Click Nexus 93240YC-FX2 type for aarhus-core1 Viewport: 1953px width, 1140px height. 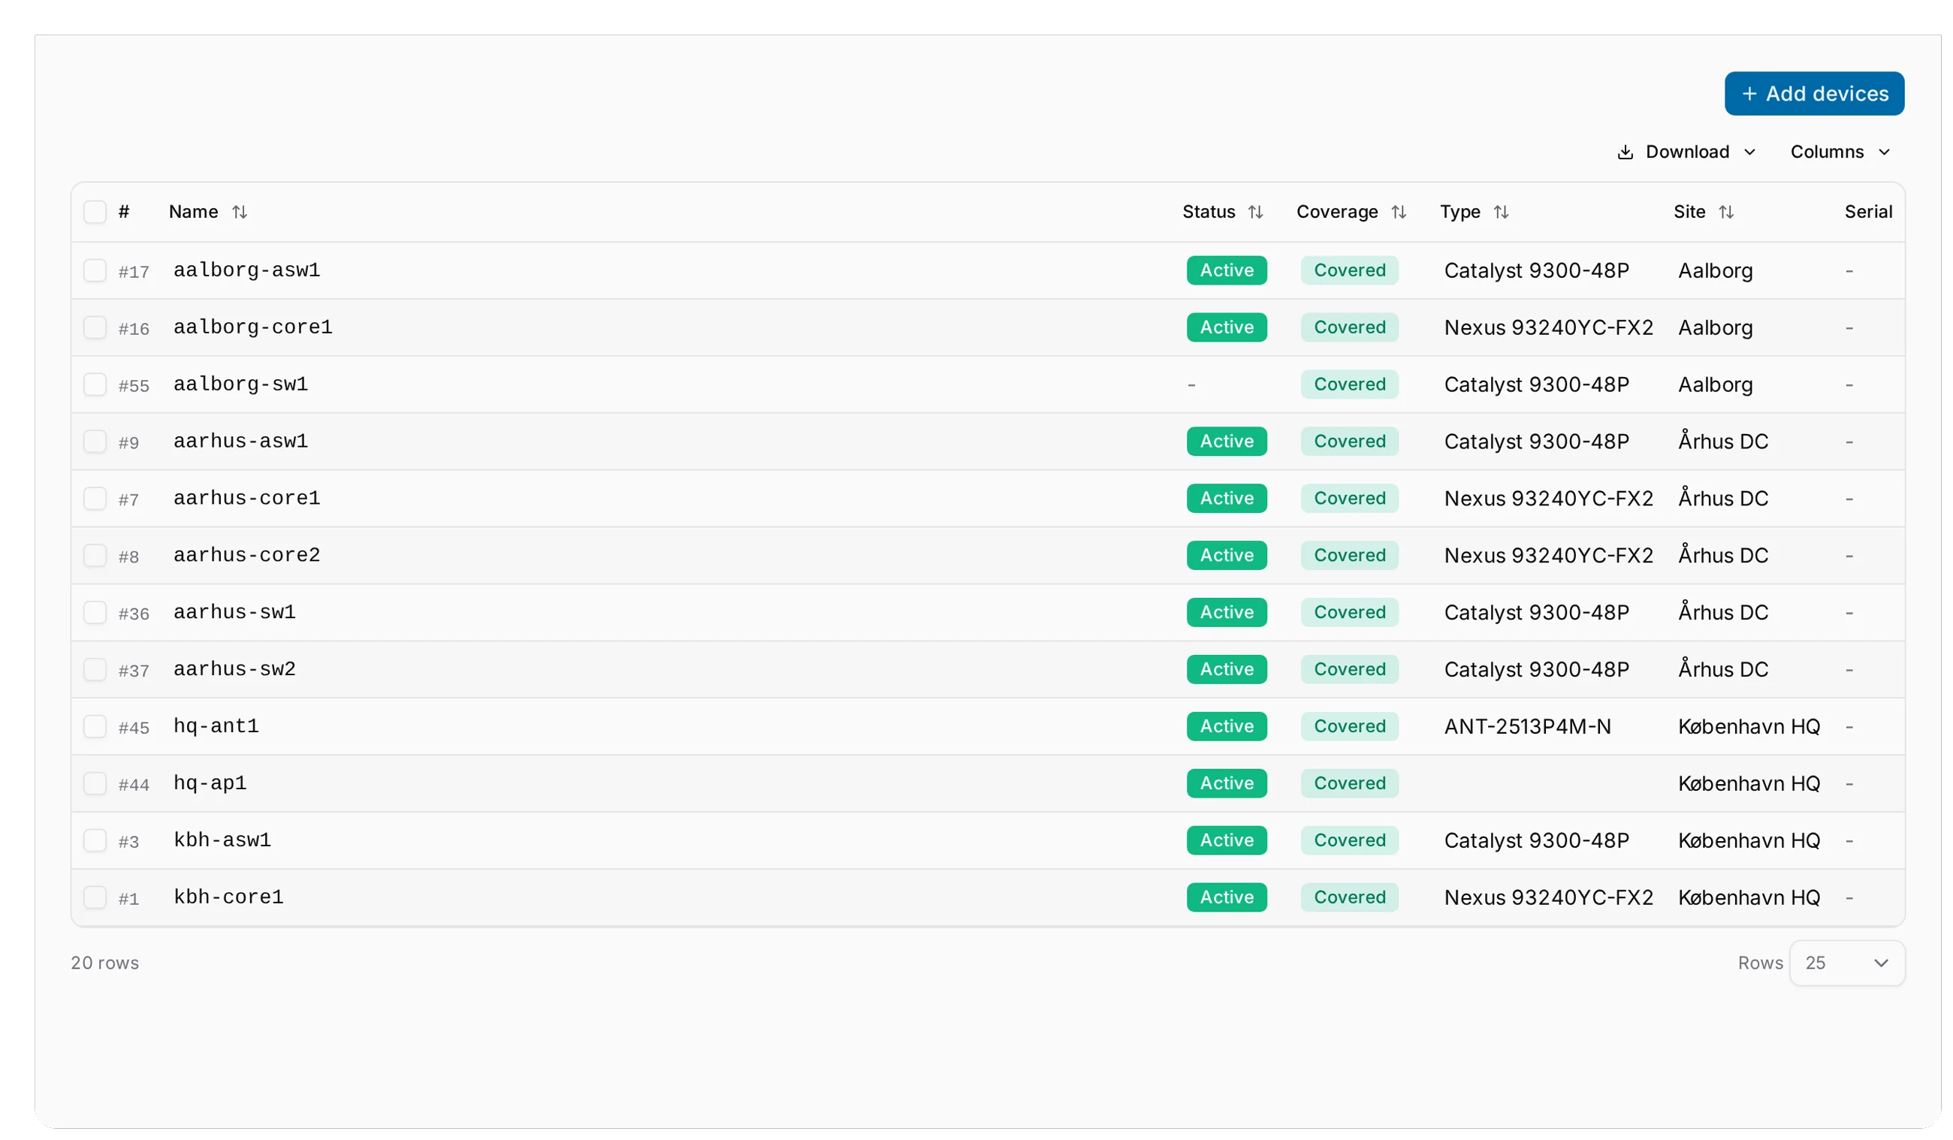[x=1548, y=499]
